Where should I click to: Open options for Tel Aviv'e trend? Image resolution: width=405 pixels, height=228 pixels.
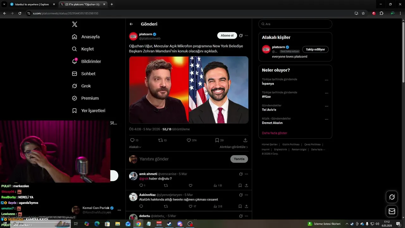pos(327,106)
